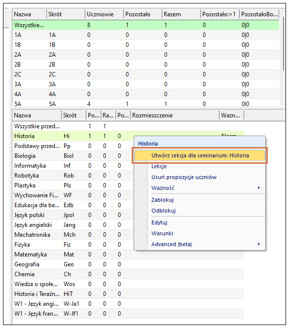The image size is (289, 328).
Task: Open Lekcje from the context menu
Action: coord(200,166)
